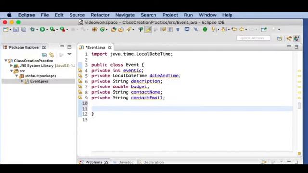The width and height of the screenshot is (308, 173).
Task: Run the program with green play icon
Action: (x=42, y=29)
